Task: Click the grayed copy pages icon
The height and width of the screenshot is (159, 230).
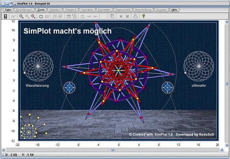Action: 112,16
